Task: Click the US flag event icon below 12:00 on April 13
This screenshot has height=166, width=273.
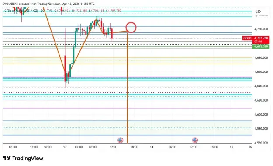Action: coord(120,140)
